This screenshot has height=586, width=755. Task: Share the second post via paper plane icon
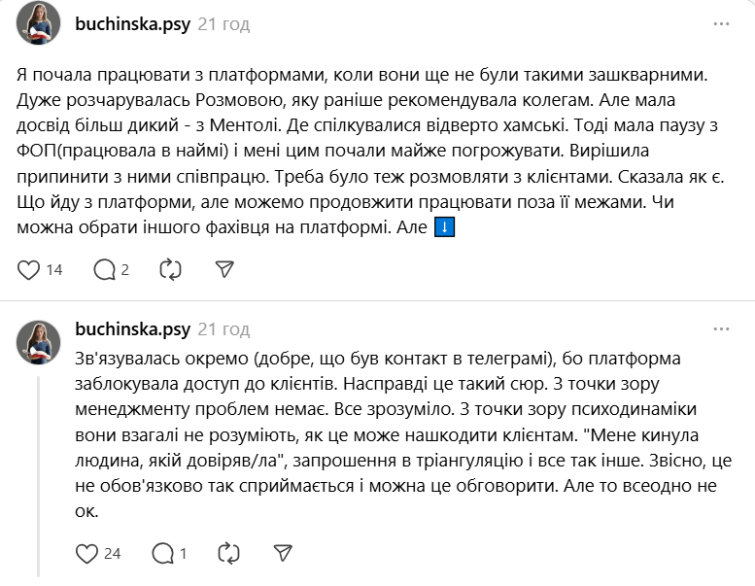282,553
